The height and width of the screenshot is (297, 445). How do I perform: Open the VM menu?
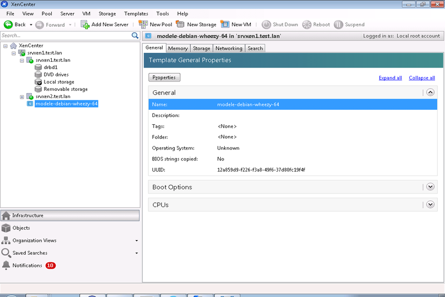86,13
